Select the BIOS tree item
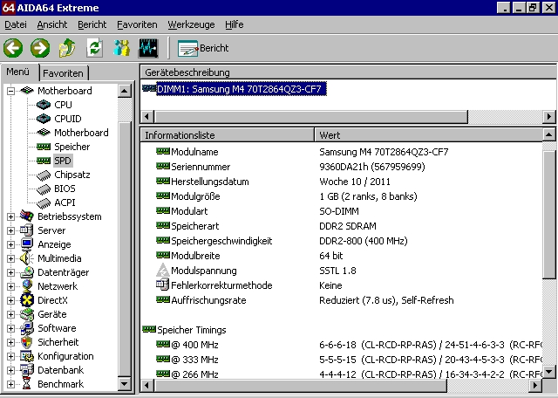Image resolution: width=558 pixels, height=398 pixels. point(65,189)
